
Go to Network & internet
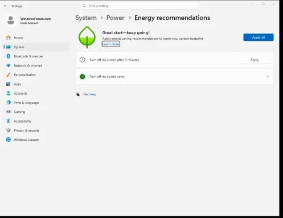pyautogui.click(x=36, y=65)
